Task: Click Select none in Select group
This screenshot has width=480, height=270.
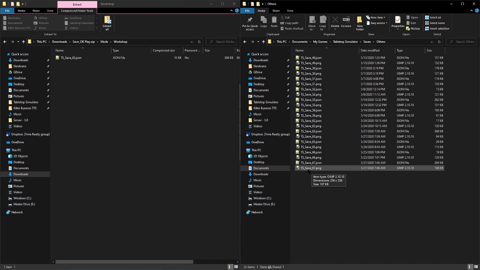Action: 435,23
